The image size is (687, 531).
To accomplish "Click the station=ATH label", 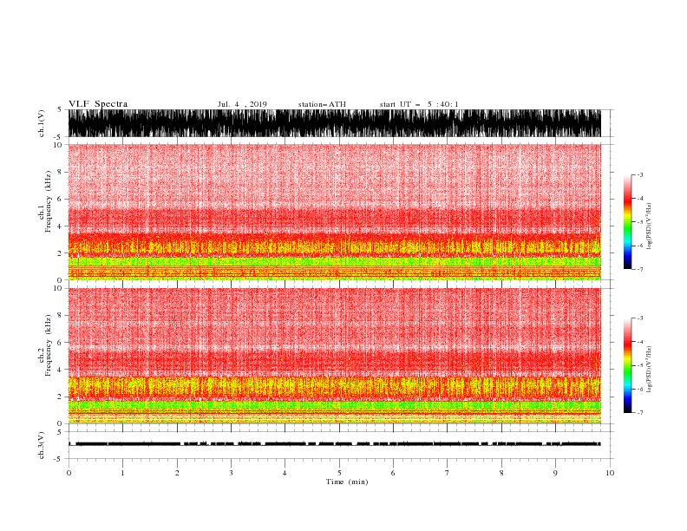I will [322, 104].
